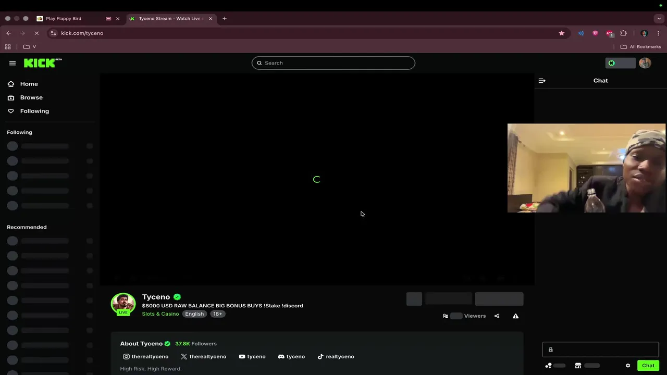
Task: Open the apps grid in bookmarks bar
Action: click(8, 47)
